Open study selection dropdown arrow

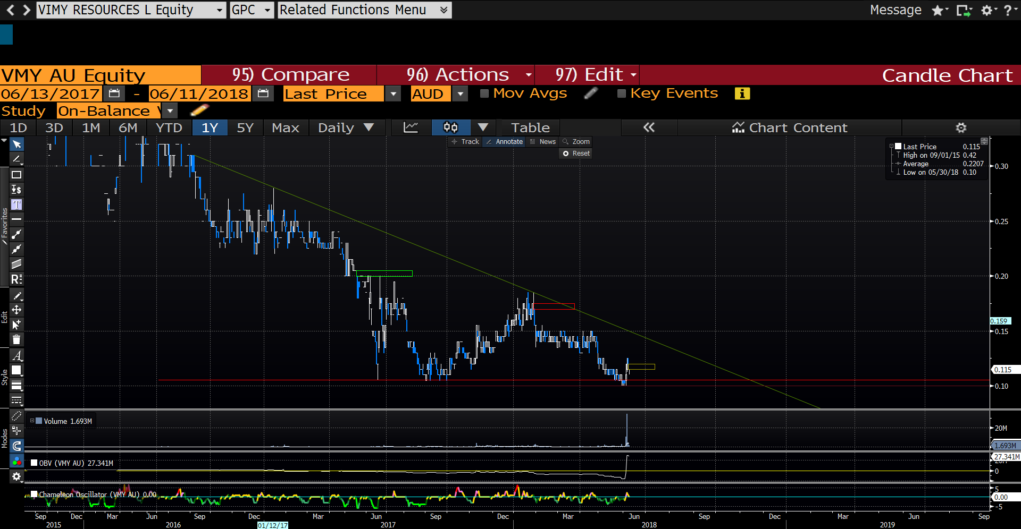pyautogui.click(x=170, y=110)
